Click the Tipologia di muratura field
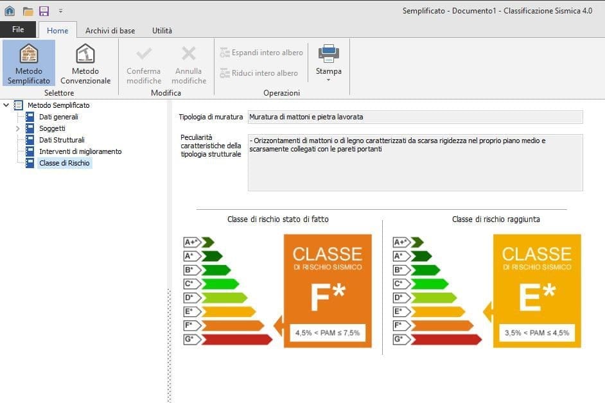Viewport: 605px width, 403px height. (x=415, y=117)
